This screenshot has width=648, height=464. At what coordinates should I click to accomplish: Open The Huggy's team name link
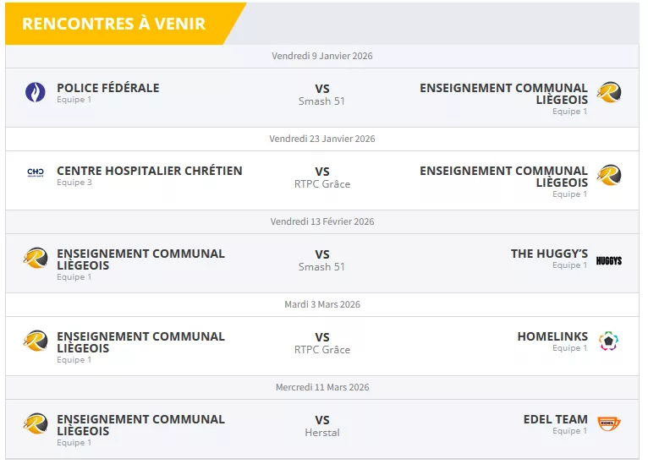click(x=549, y=254)
